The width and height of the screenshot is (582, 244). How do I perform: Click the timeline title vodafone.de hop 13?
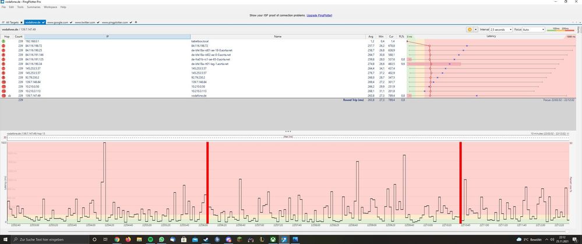point(26,133)
